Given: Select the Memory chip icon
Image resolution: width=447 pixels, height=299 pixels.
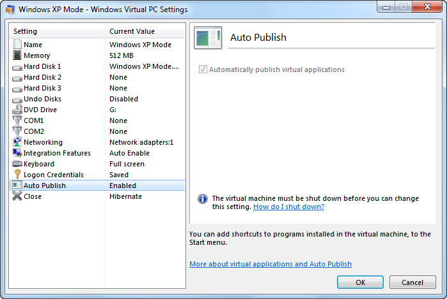Looking at the screenshot, I should (x=17, y=55).
